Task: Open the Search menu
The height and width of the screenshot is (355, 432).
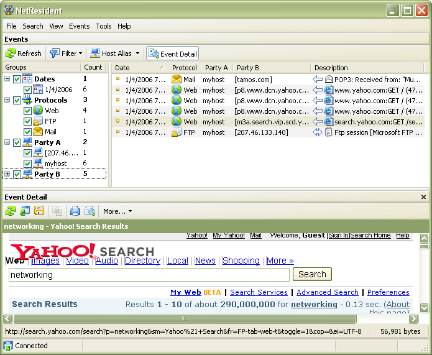Action: 33,26
